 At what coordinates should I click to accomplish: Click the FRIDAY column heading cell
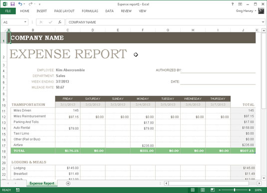click(67, 98)
